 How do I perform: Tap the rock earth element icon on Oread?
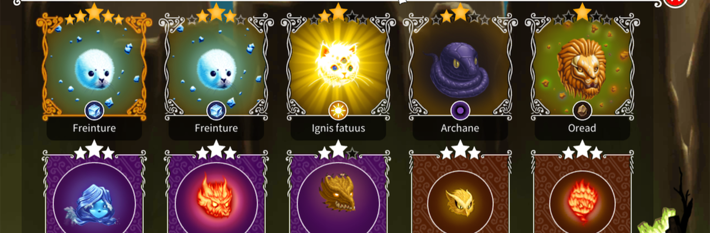(582, 111)
